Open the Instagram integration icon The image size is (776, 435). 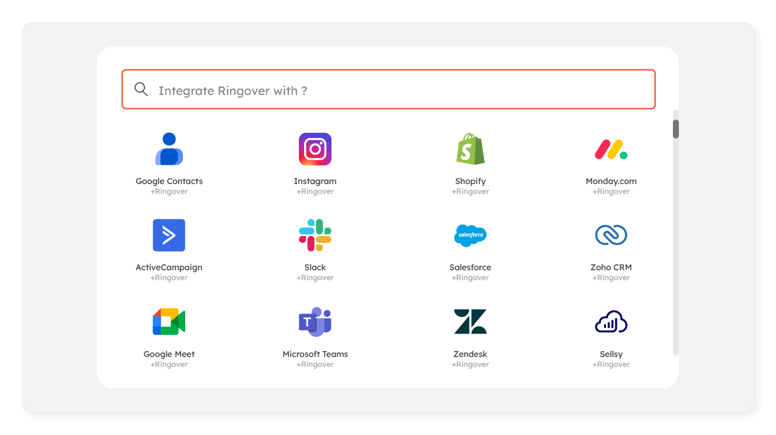tap(315, 148)
